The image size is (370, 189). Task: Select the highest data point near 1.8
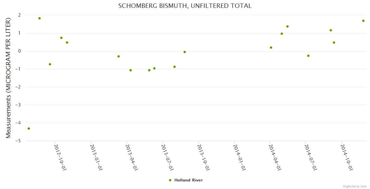(x=40, y=18)
